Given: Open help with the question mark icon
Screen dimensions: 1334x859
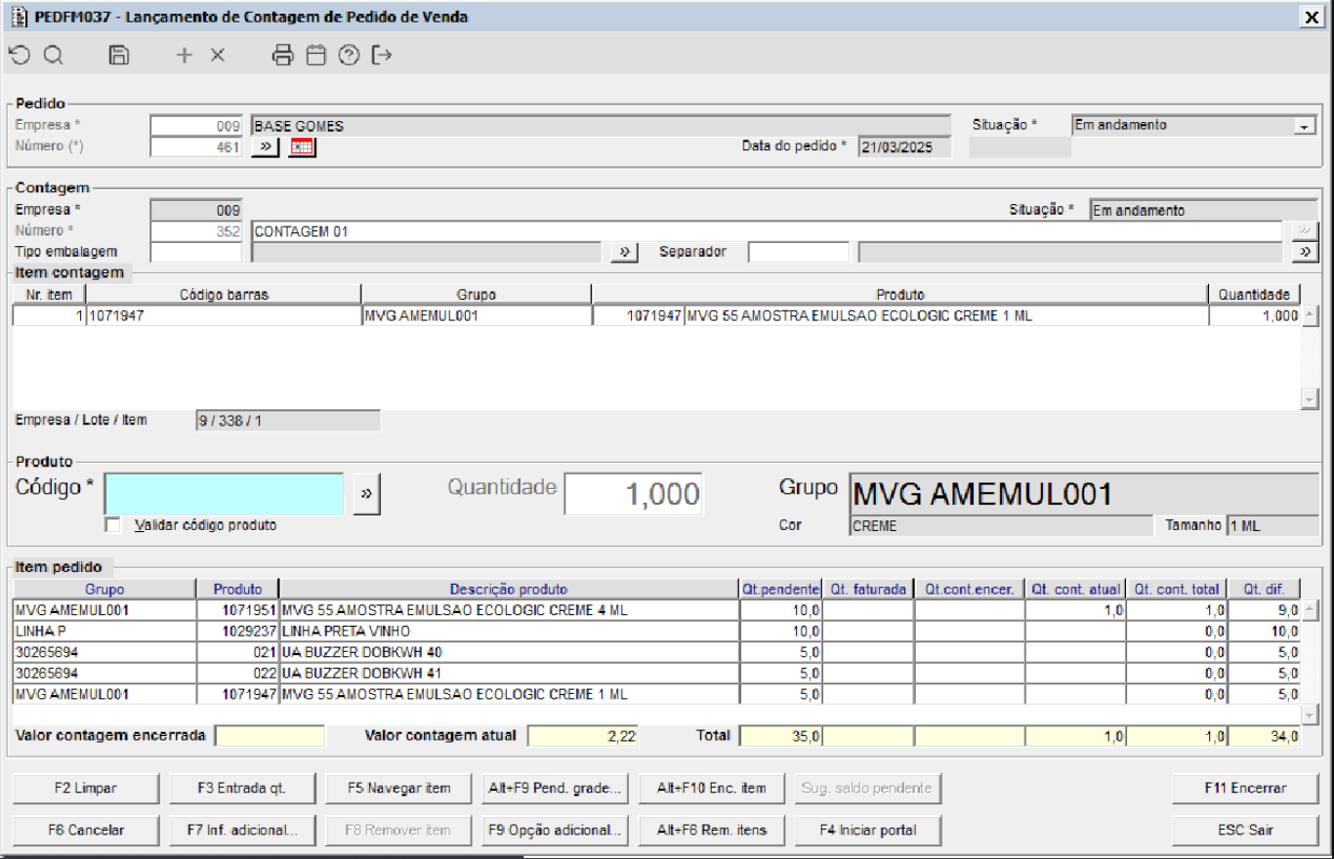Looking at the screenshot, I should tap(350, 56).
